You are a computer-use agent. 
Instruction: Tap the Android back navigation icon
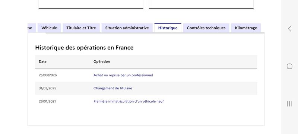289,29
